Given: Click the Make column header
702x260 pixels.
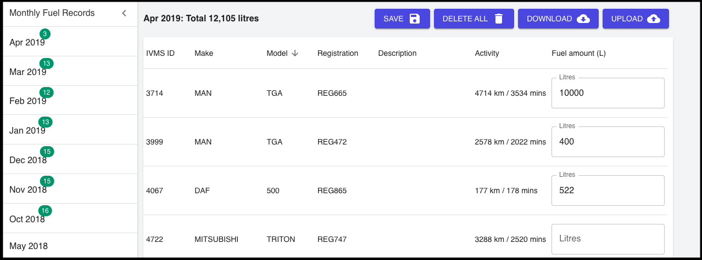Looking at the screenshot, I should [204, 53].
